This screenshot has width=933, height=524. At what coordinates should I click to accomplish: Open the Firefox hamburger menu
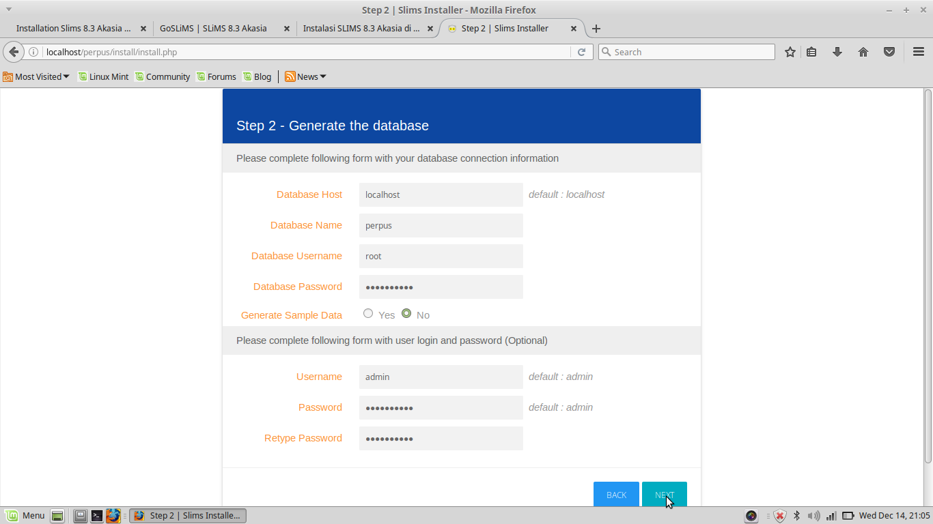[919, 51]
